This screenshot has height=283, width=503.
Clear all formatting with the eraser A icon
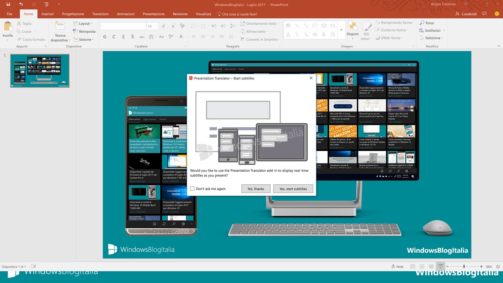[x=182, y=26]
